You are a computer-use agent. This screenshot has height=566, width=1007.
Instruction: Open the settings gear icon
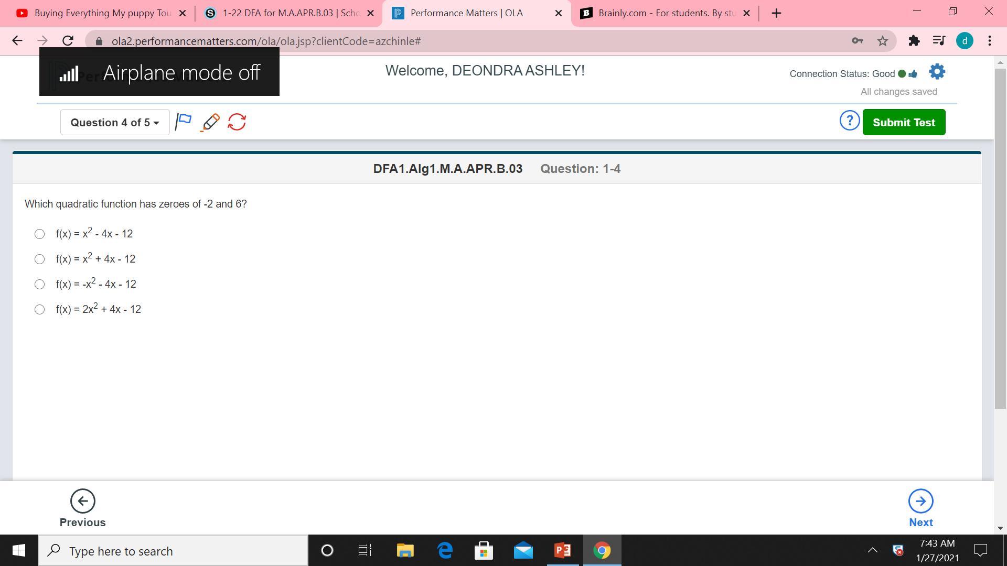coord(937,72)
